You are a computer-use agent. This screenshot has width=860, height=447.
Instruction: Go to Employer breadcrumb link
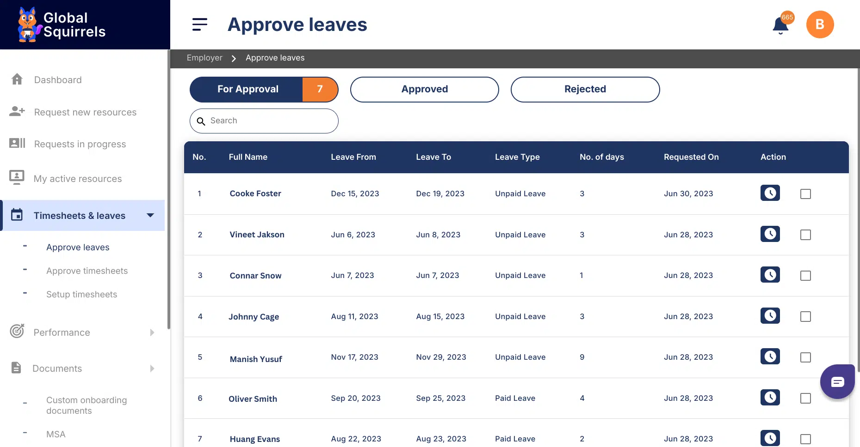coord(204,58)
